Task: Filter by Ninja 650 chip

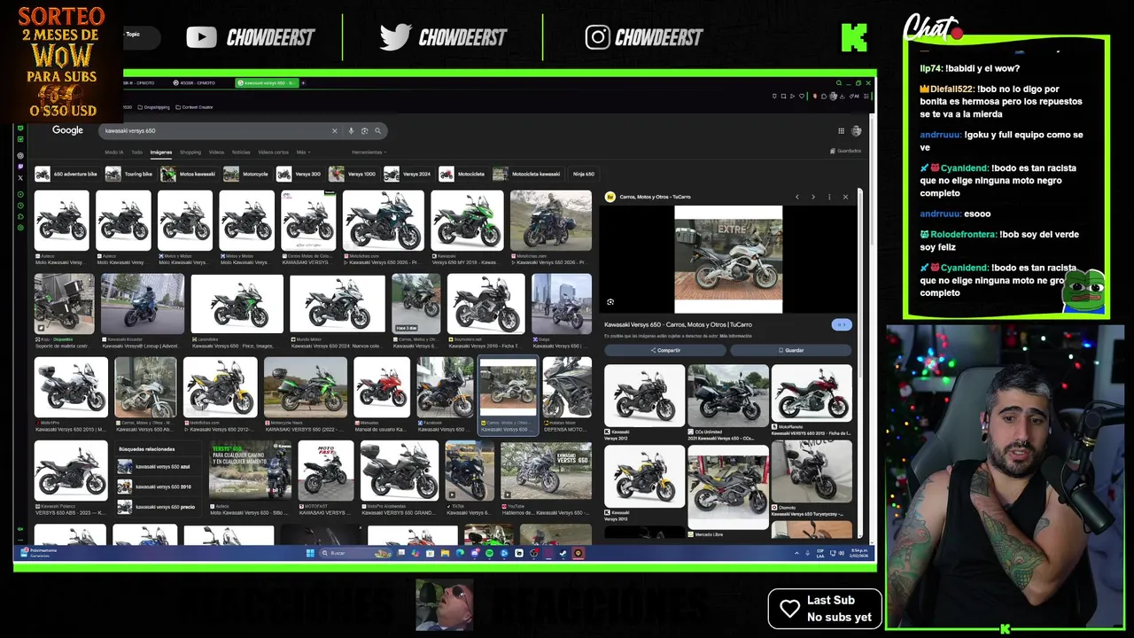Action: [583, 174]
